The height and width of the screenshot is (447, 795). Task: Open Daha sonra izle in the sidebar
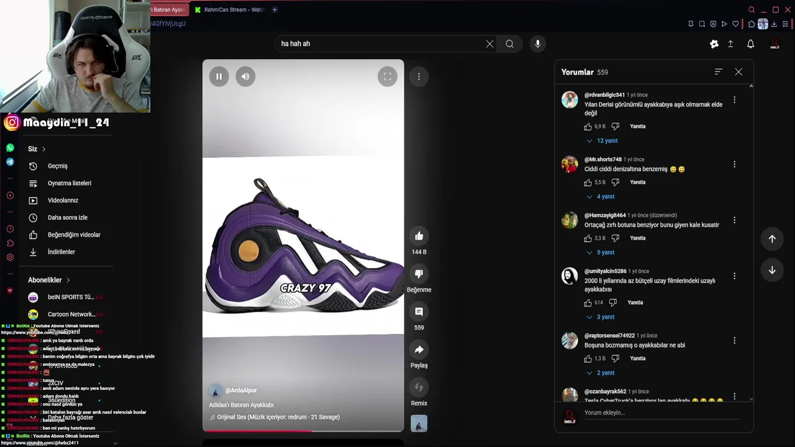pos(68,217)
